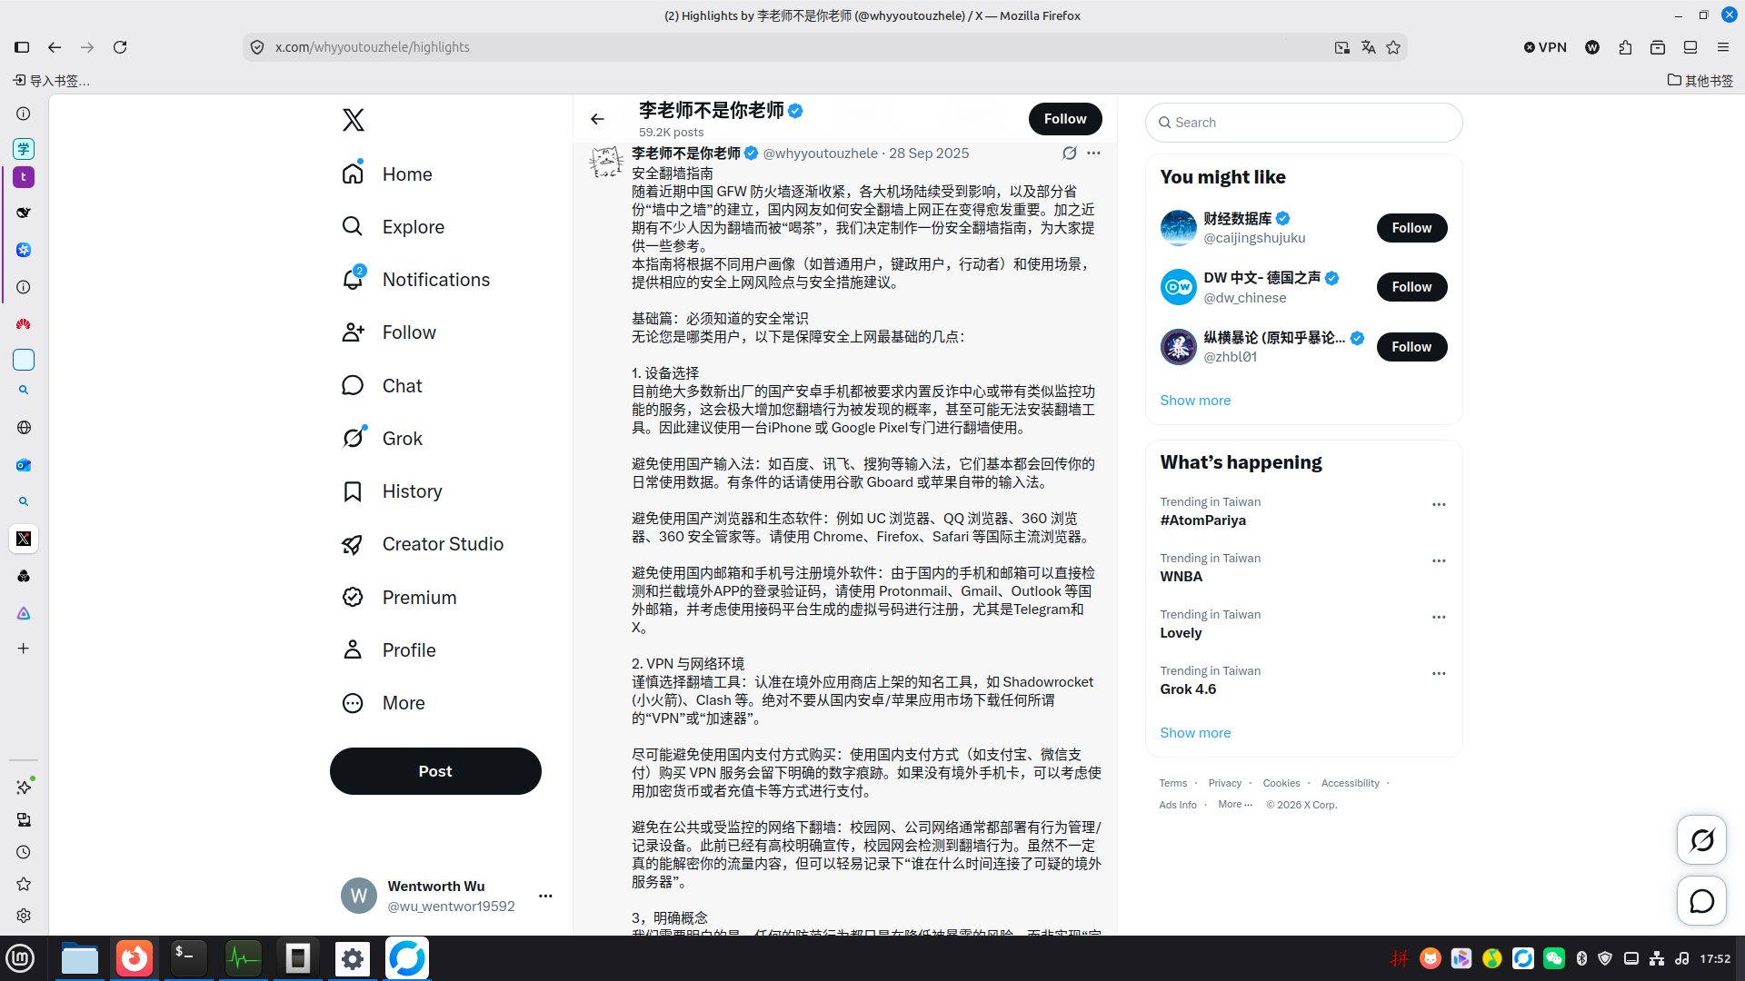Toggle the Firefox sidebar panel button
The image size is (1745, 981).
tap(22, 47)
